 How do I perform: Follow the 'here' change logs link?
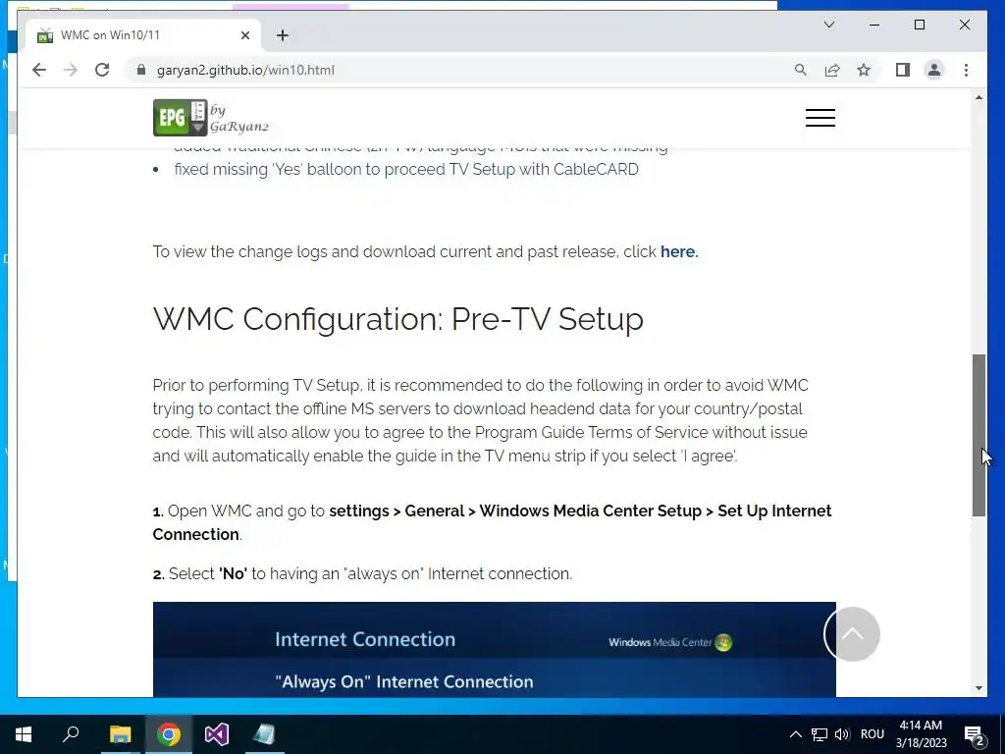click(679, 252)
